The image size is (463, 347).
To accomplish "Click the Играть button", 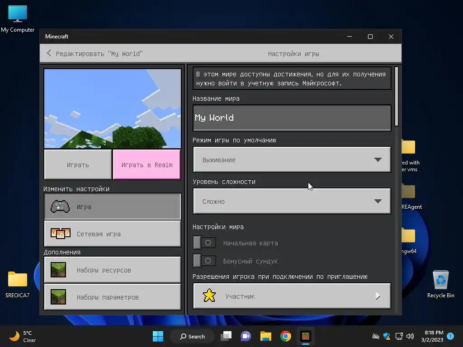I will [x=78, y=164].
